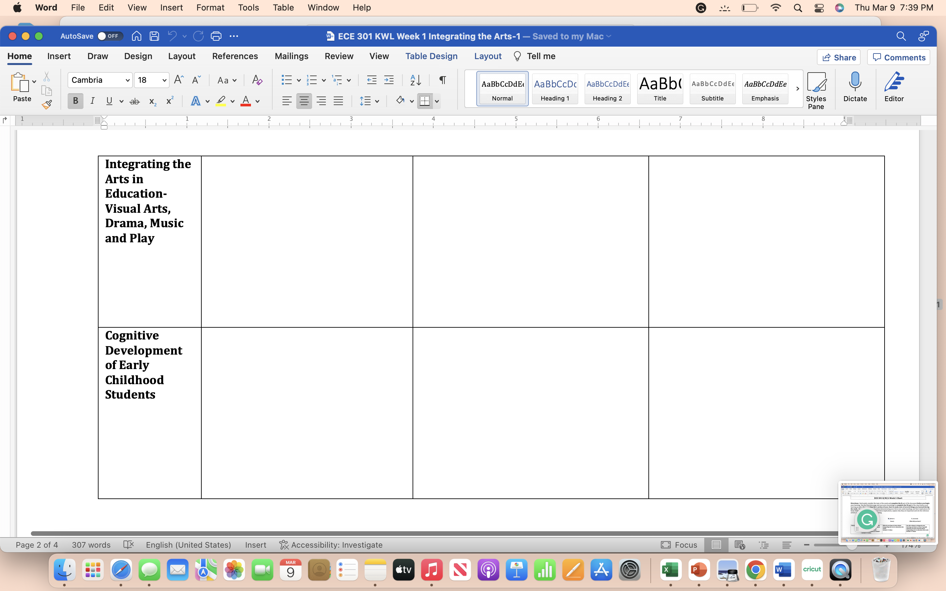Switch to the Table Design tab
The height and width of the screenshot is (591, 946).
click(431, 56)
